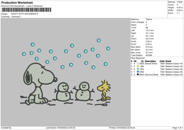Image resolution: width=184 pixels, height=130 pixels.
Task: Select the Up value "55.1 mm"
Action: coord(150,36)
